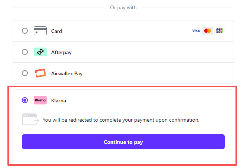Click the pink Klarna logo
Image resolution: width=244 pixels, height=168 pixels.
pos(40,100)
